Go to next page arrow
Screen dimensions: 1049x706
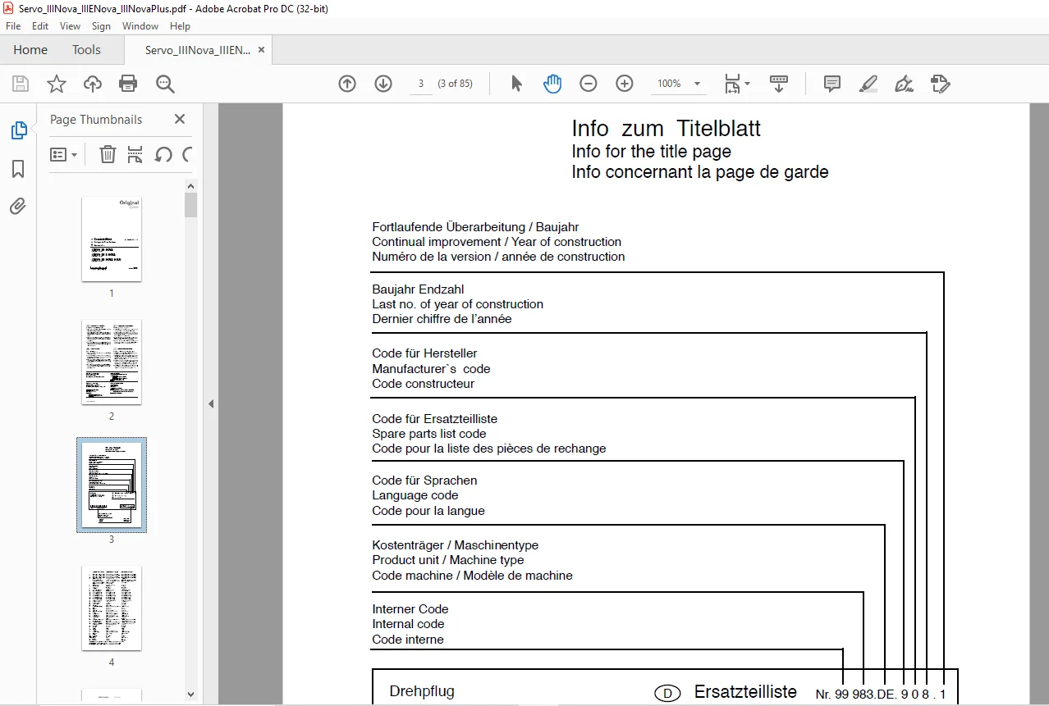tap(383, 84)
